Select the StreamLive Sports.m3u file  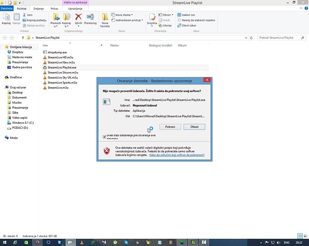(60, 82)
